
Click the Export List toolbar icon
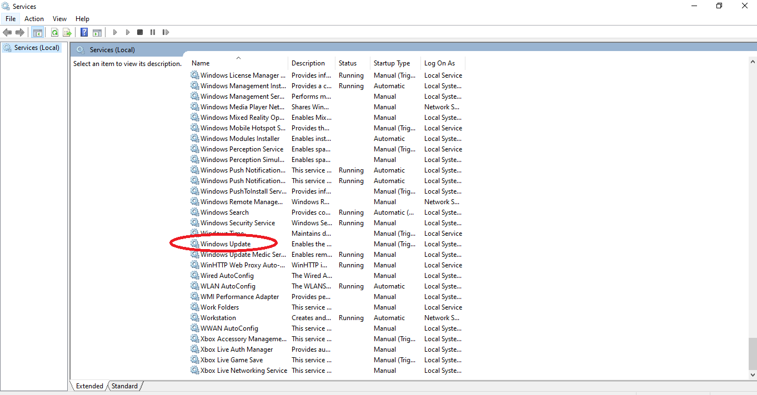(67, 33)
